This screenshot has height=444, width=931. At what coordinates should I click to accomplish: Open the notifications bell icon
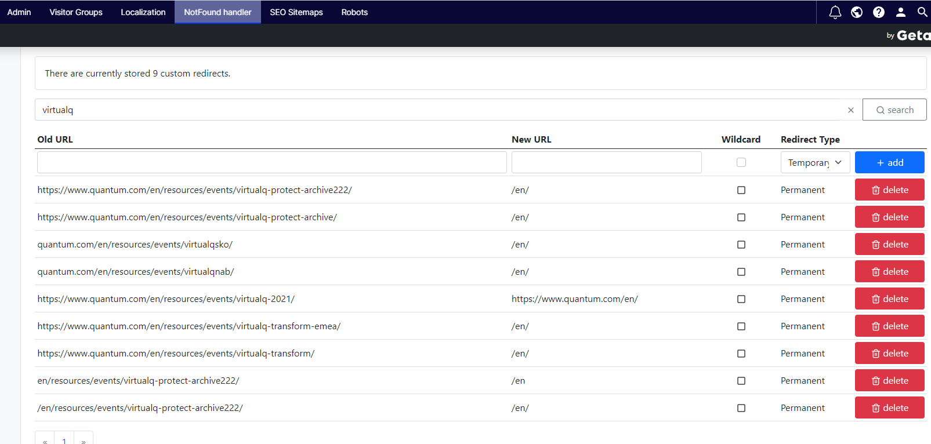coord(835,12)
